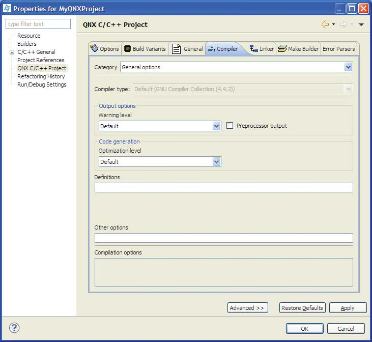The width and height of the screenshot is (372, 342).
Task: Switch to the Build Variants tab
Action: tap(145, 49)
